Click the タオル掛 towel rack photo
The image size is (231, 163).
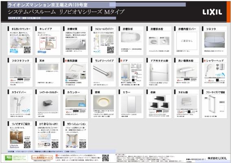pyautogui.click(x=187, y=102)
